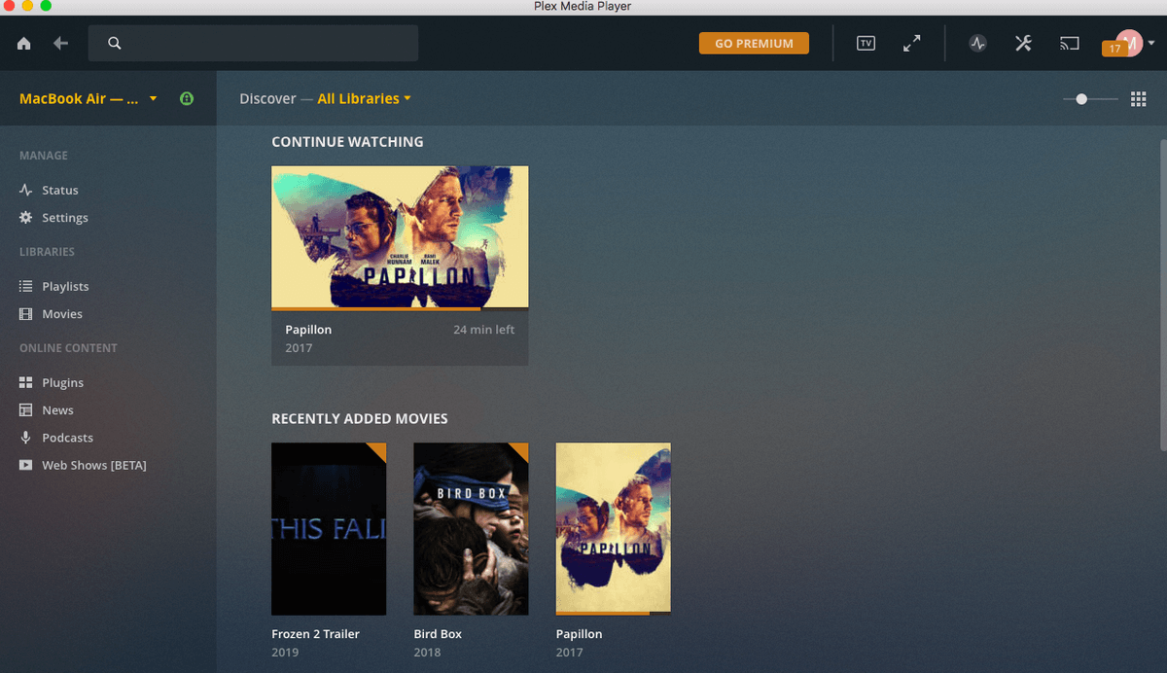The width and height of the screenshot is (1167, 673).
Task: Click the Papillon title under Continue Watching
Action: 308,330
